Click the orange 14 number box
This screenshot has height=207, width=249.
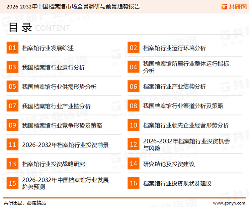pos(133,164)
